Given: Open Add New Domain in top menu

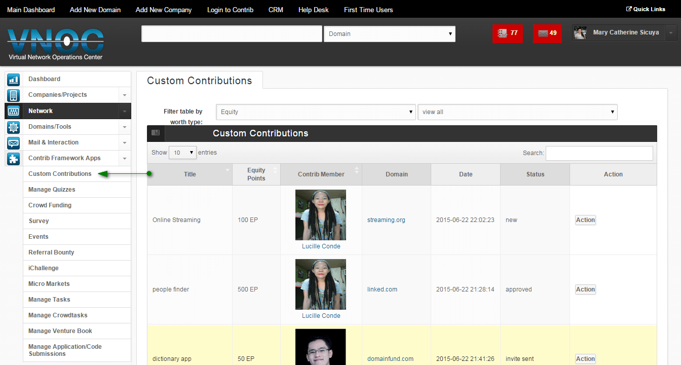Looking at the screenshot, I should tap(95, 10).
